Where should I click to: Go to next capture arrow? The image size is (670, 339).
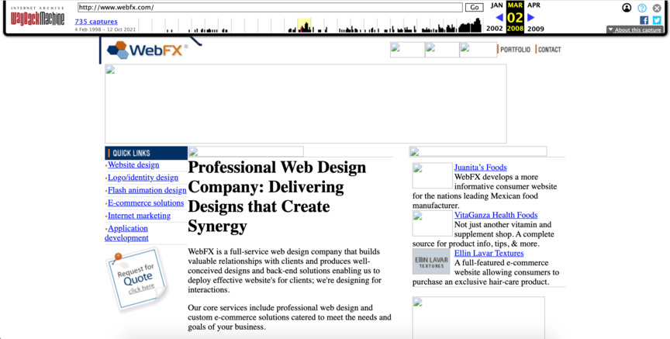pos(530,18)
